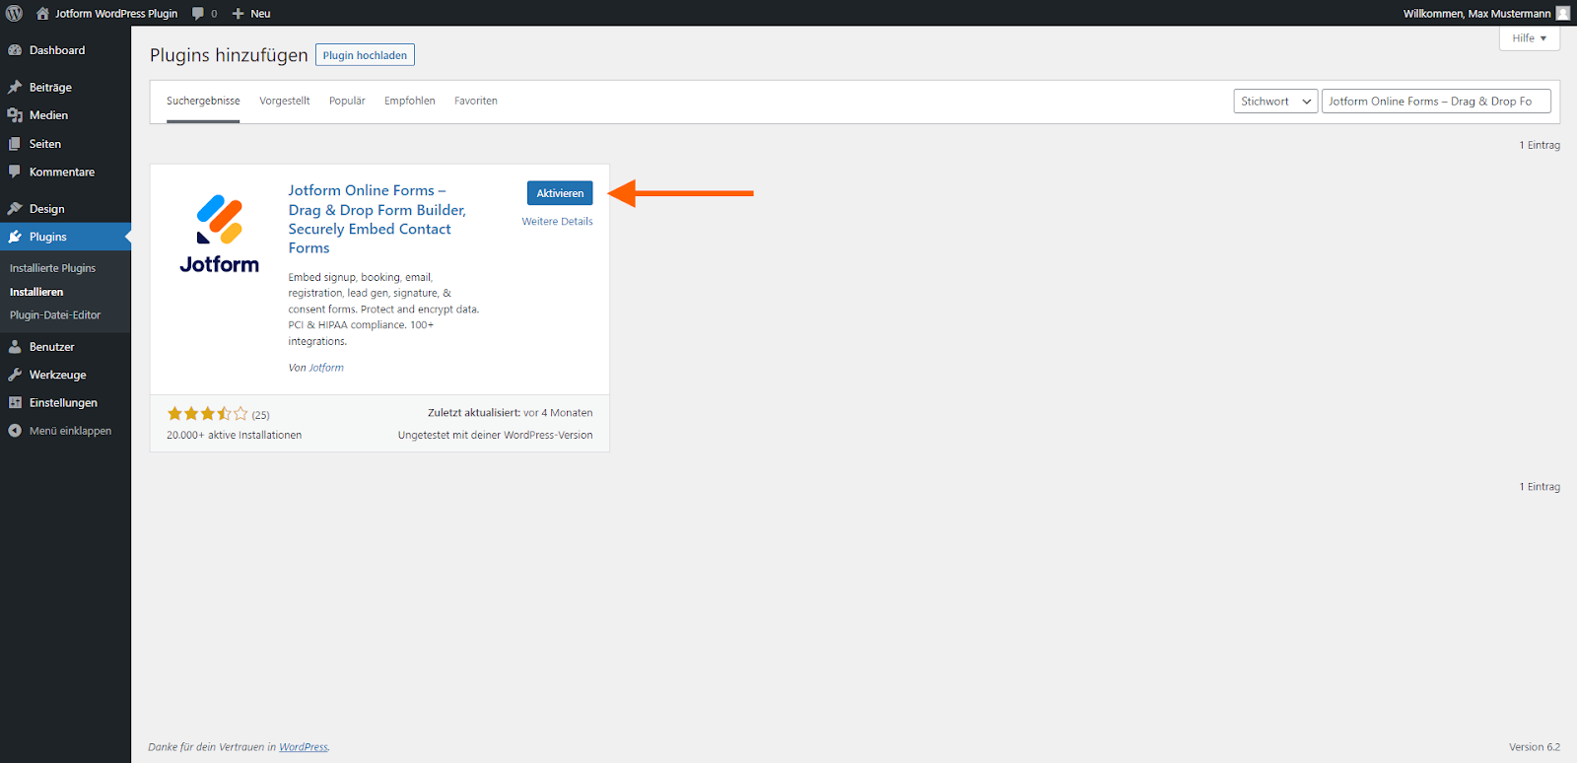Image resolution: width=1577 pixels, height=763 pixels.
Task: Open the Werkzeuge menu item
Action: tap(65, 375)
